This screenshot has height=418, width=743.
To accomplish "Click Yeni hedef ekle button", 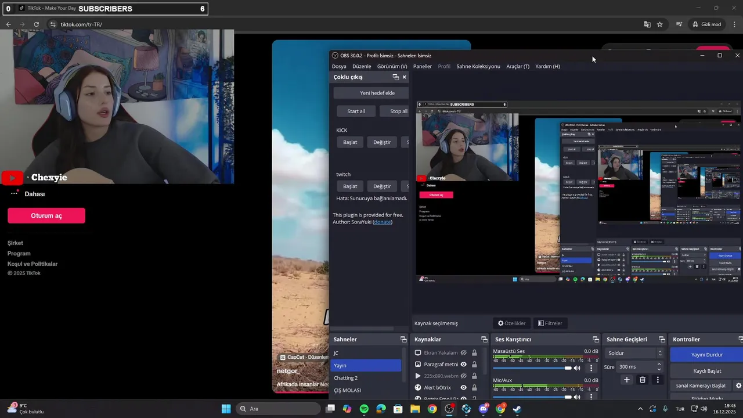I will click(371, 93).
